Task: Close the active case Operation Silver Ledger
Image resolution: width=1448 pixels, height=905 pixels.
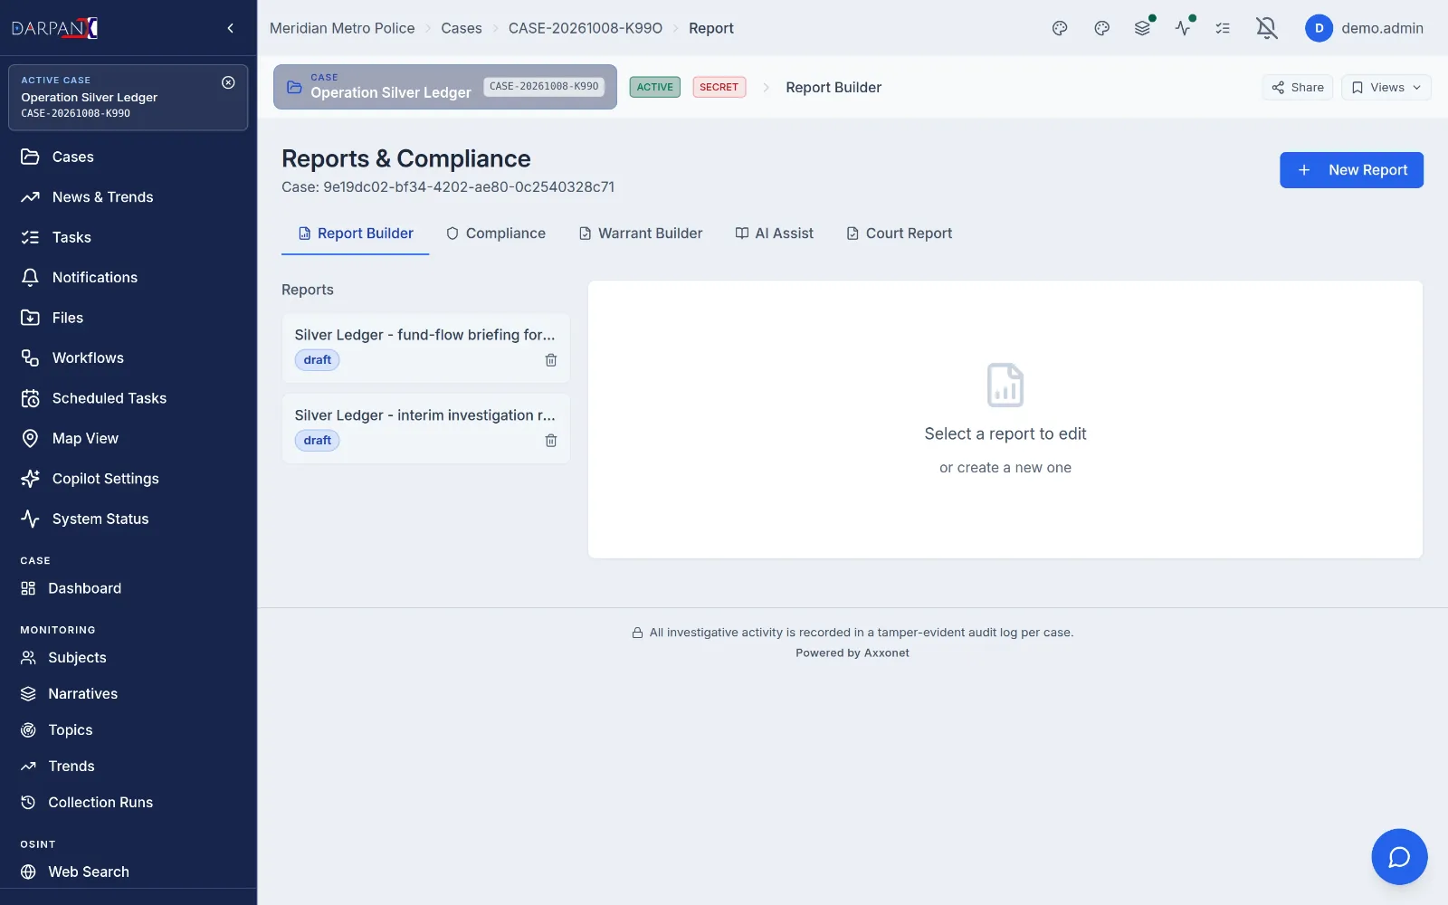Action: coord(228,82)
